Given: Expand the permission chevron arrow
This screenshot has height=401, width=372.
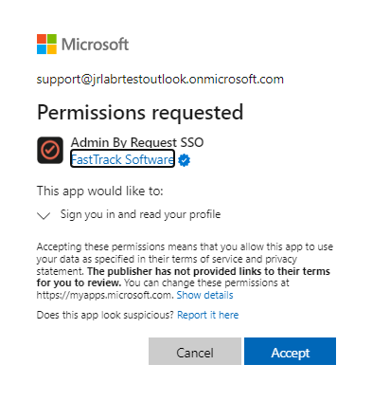Looking at the screenshot, I should tap(44, 216).
